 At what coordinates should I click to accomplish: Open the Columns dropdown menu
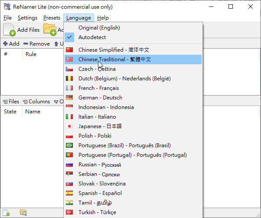tap(36, 102)
